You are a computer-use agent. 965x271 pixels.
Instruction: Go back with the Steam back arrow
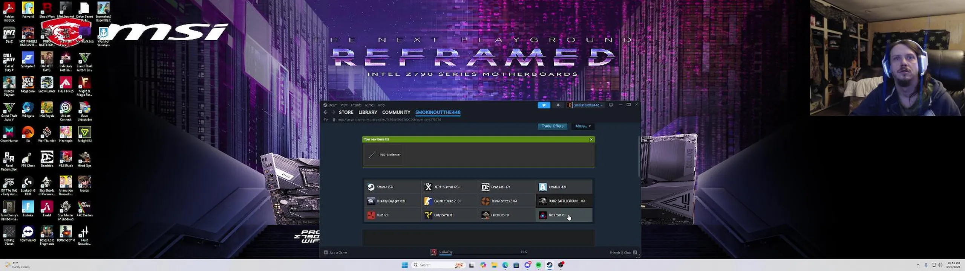click(x=326, y=112)
